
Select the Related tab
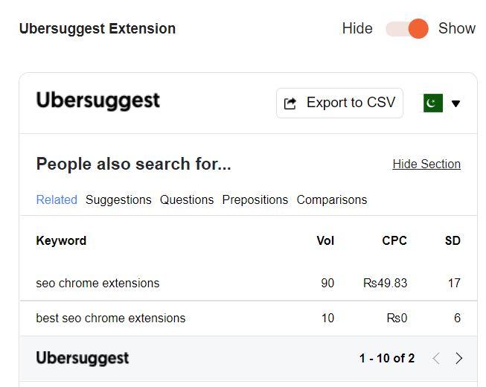[57, 200]
